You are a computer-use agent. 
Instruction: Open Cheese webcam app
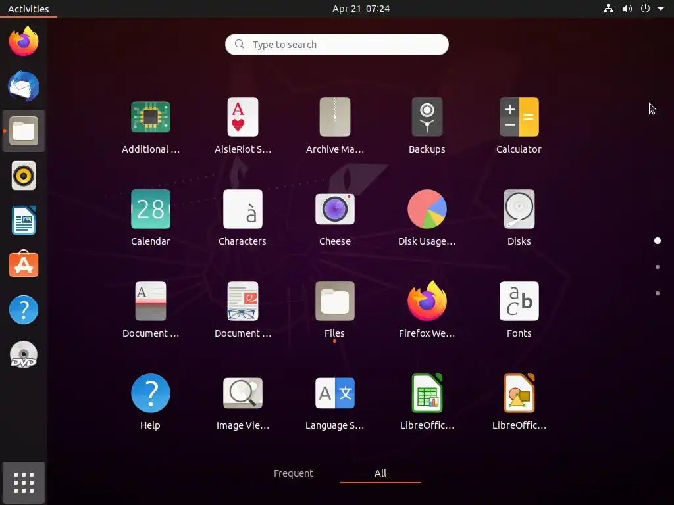335,209
